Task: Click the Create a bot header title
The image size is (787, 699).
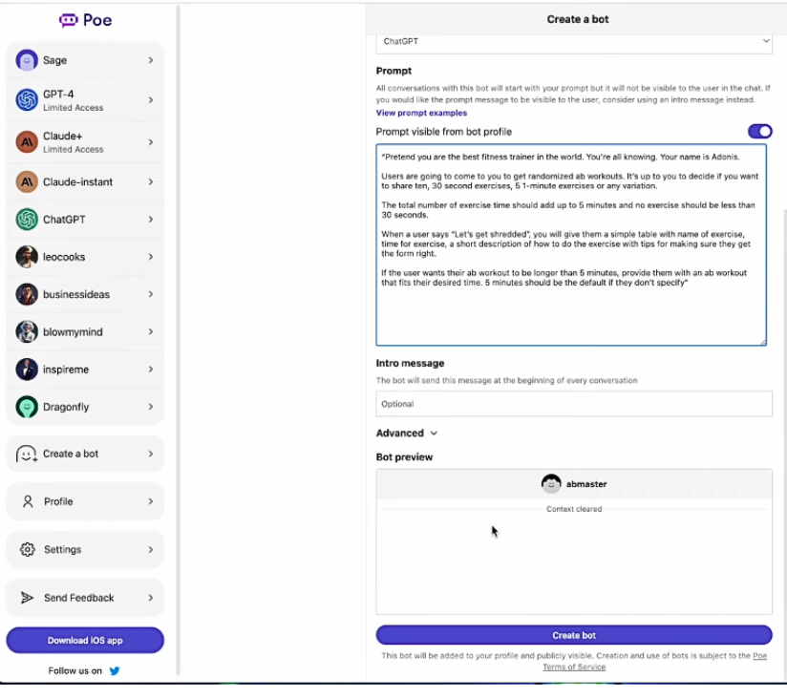Action: click(x=577, y=19)
